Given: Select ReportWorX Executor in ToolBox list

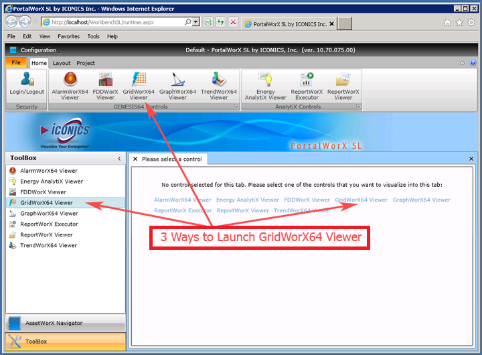Looking at the screenshot, I should tap(66, 224).
